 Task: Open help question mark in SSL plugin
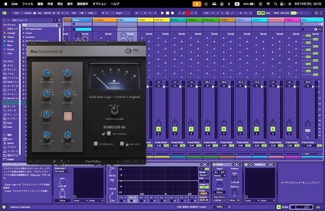tap(143, 161)
